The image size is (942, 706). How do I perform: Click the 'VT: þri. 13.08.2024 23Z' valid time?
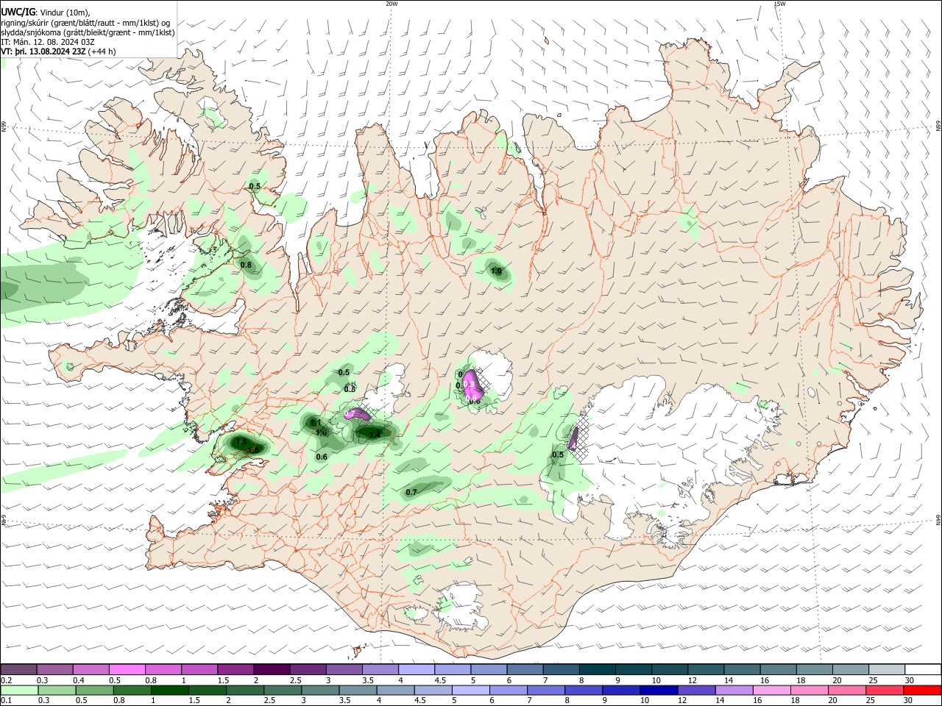43,51
